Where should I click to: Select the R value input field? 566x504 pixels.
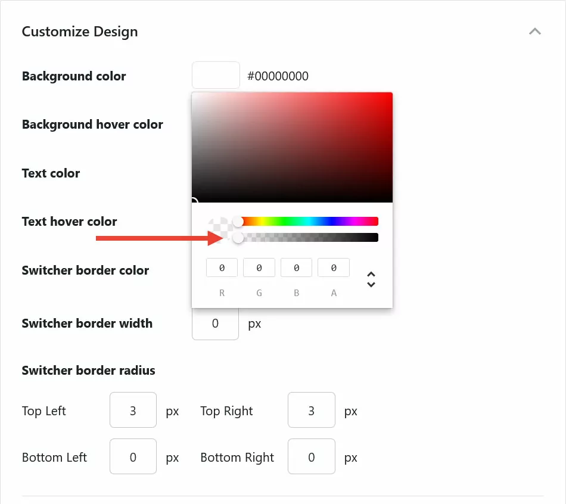(221, 267)
